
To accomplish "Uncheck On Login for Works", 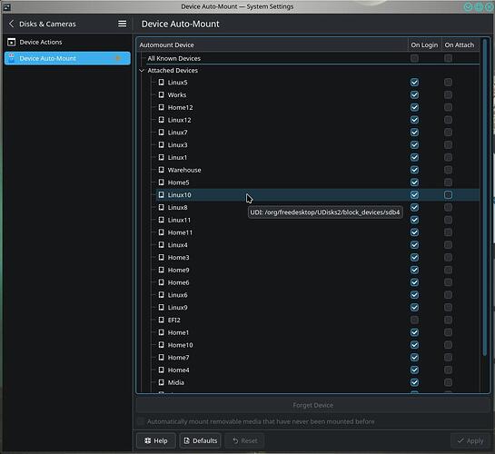I will (414, 95).
